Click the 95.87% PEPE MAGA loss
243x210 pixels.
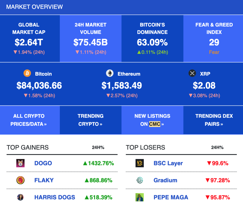[218, 197]
